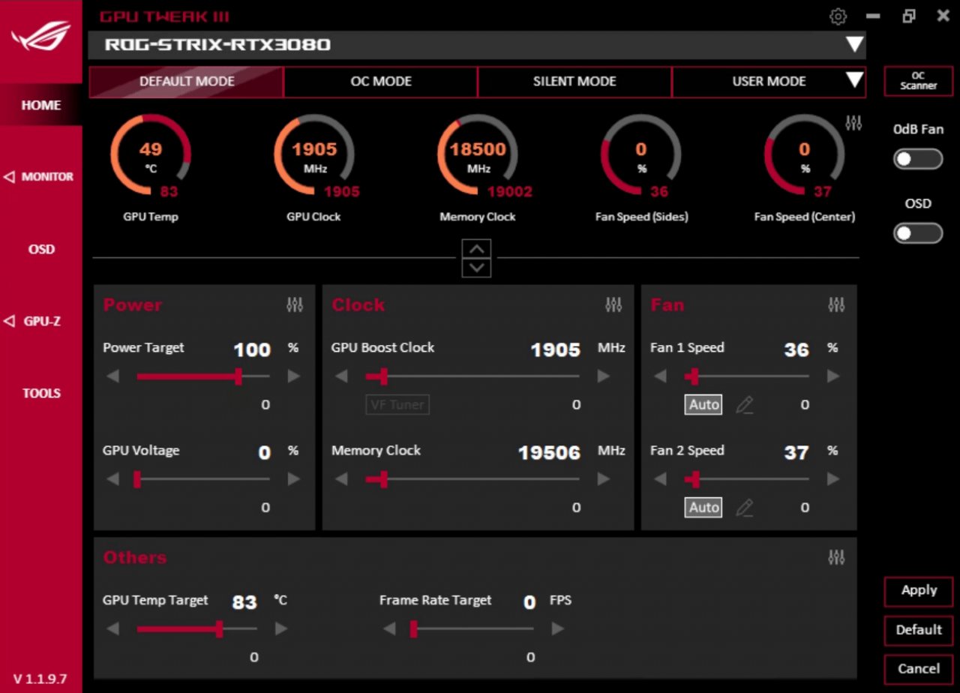The width and height of the screenshot is (960, 693).
Task: Click the GPU Temp Target value 83
Action: 244,602
